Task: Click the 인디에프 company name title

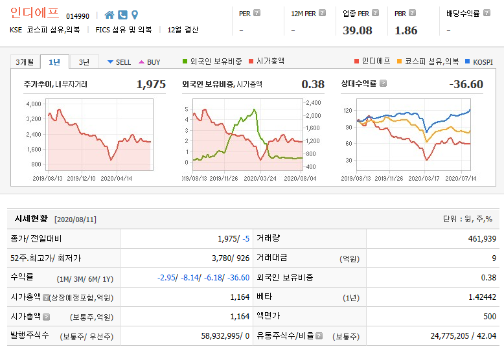Action: (35, 13)
